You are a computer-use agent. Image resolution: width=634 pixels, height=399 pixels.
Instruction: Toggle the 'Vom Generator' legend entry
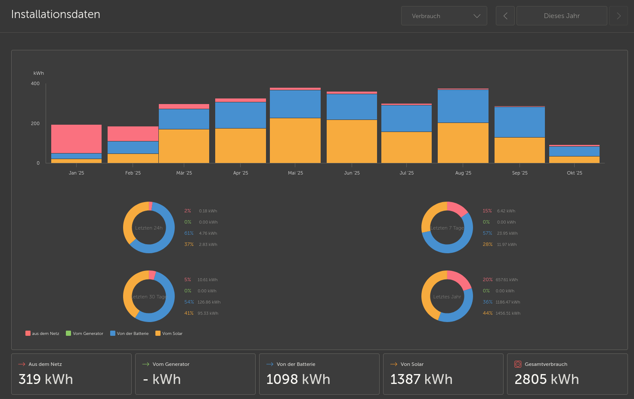84,333
